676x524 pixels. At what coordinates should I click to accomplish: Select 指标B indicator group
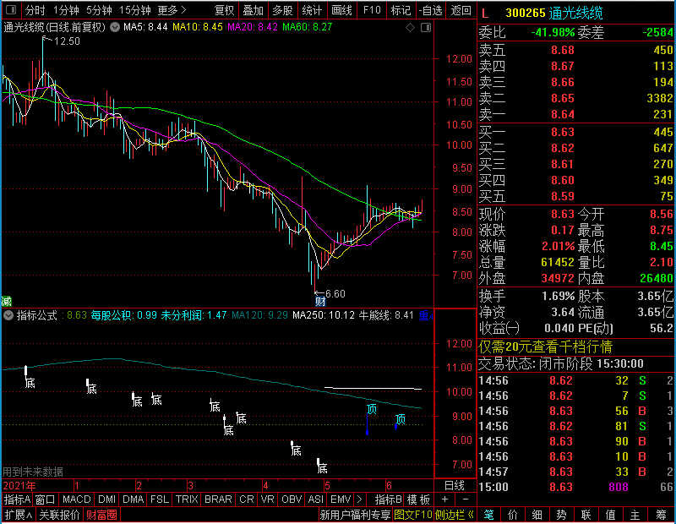tap(389, 499)
